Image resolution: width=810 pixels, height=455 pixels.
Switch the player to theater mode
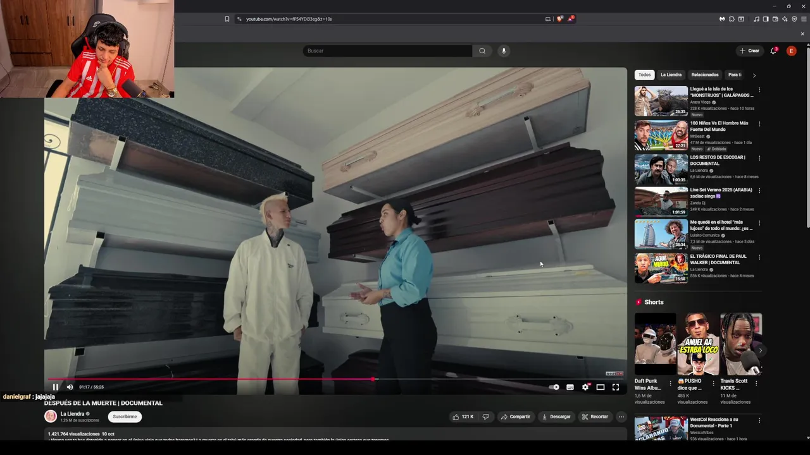(601, 387)
